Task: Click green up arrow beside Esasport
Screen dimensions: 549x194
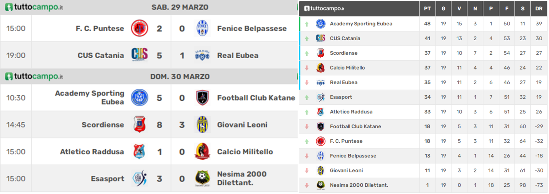Action: [307, 97]
